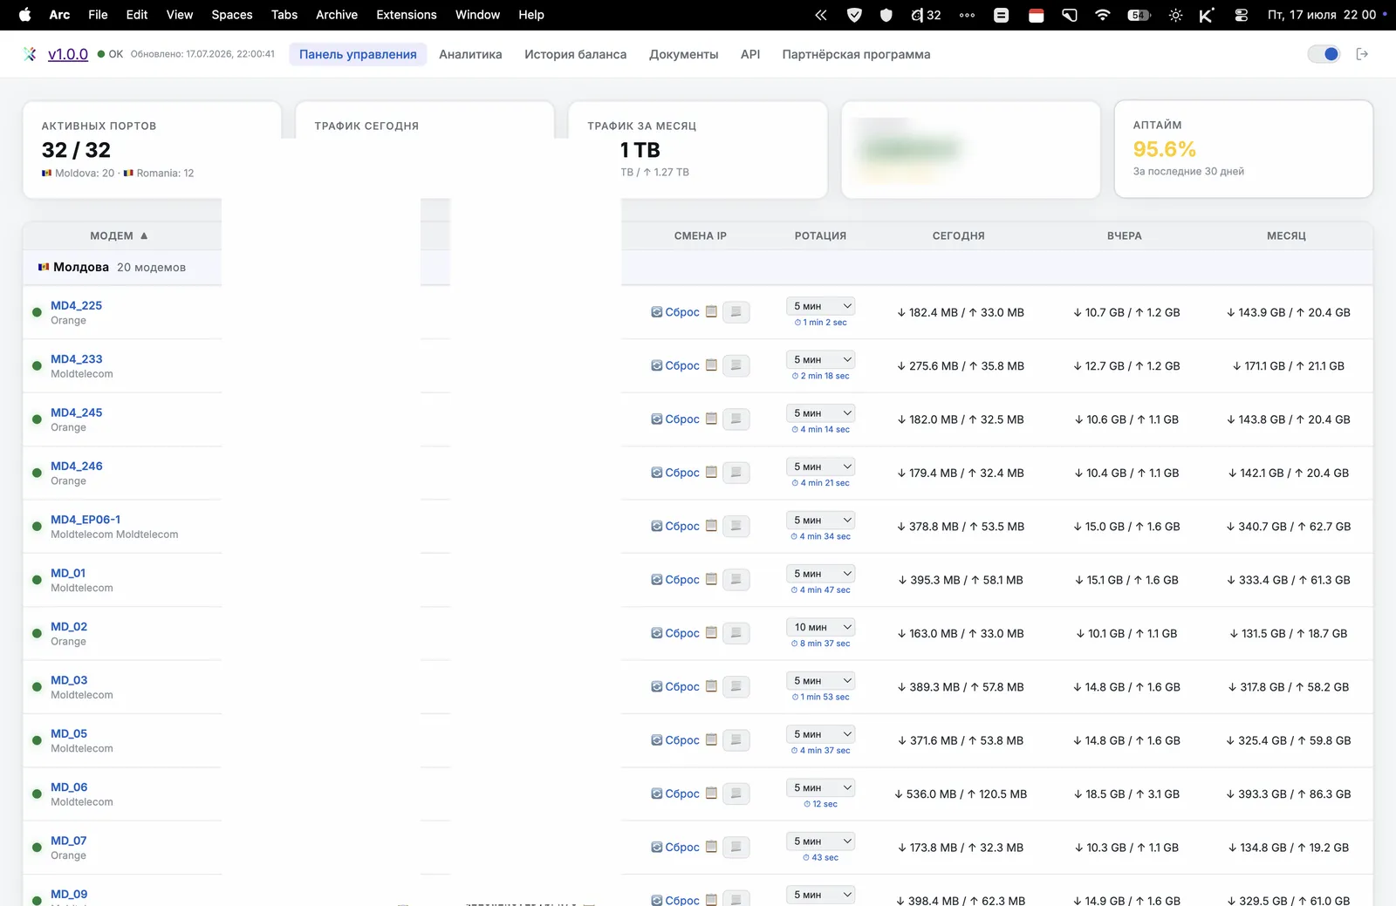
Task: Click clipboard icon in MD4_245 row
Action: 711,419
